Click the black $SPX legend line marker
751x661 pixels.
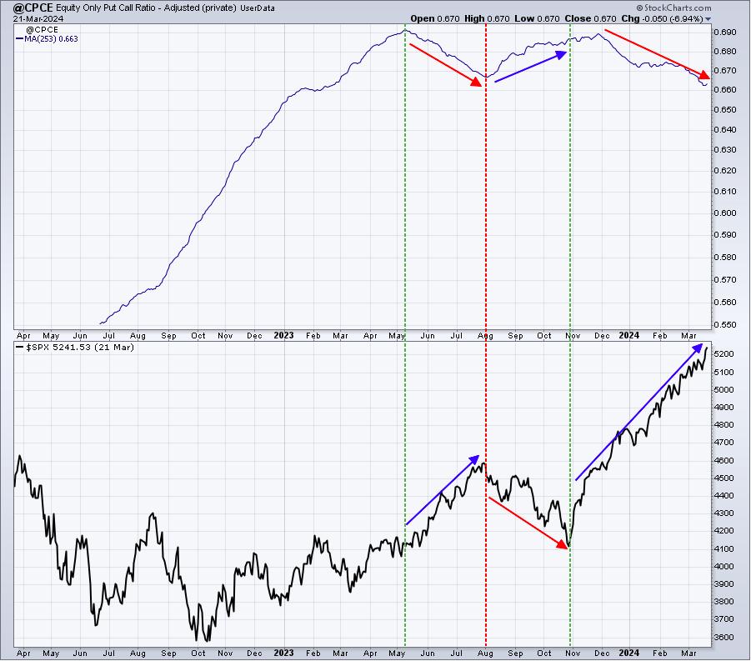point(20,348)
